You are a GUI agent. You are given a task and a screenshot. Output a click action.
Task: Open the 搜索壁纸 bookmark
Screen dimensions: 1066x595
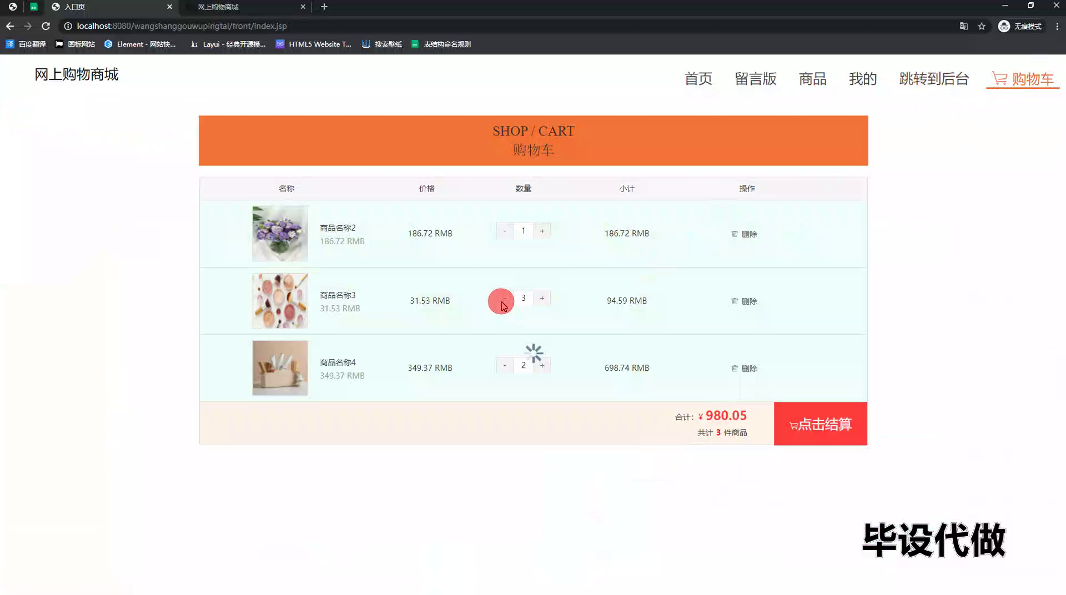pyautogui.click(x=382, y=44)
